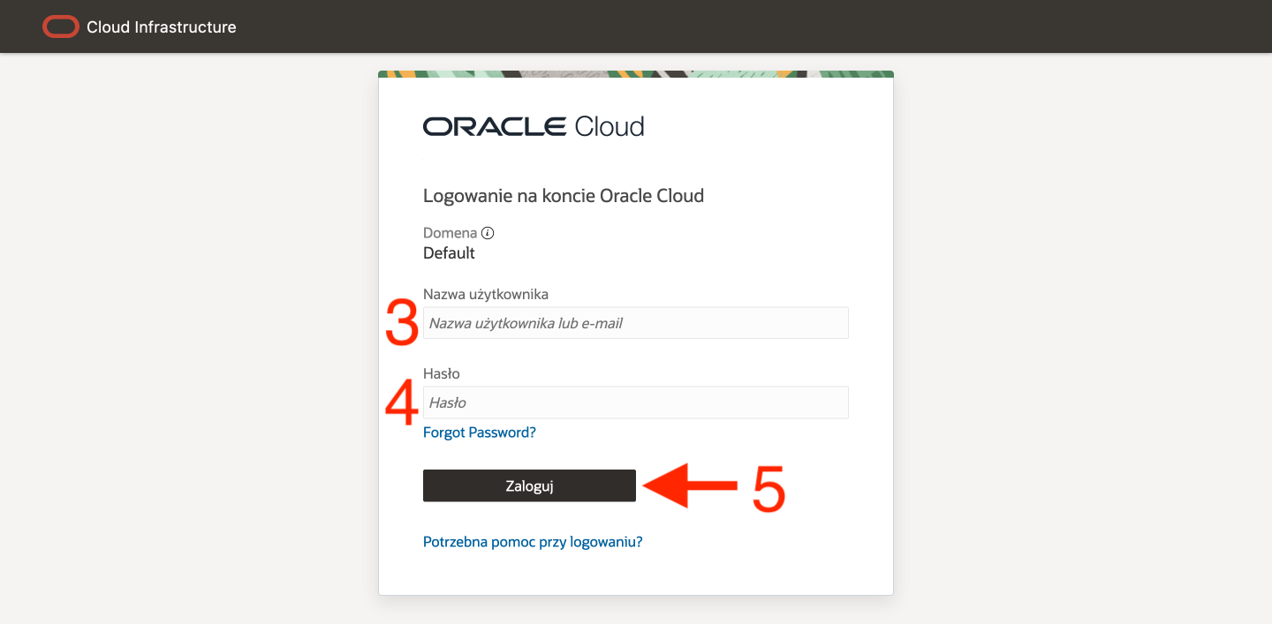Image resolution: width=1272 pixels, height=624 pixels.
Task: Click the red number 4 annotation
Action: tap(402, 403)
